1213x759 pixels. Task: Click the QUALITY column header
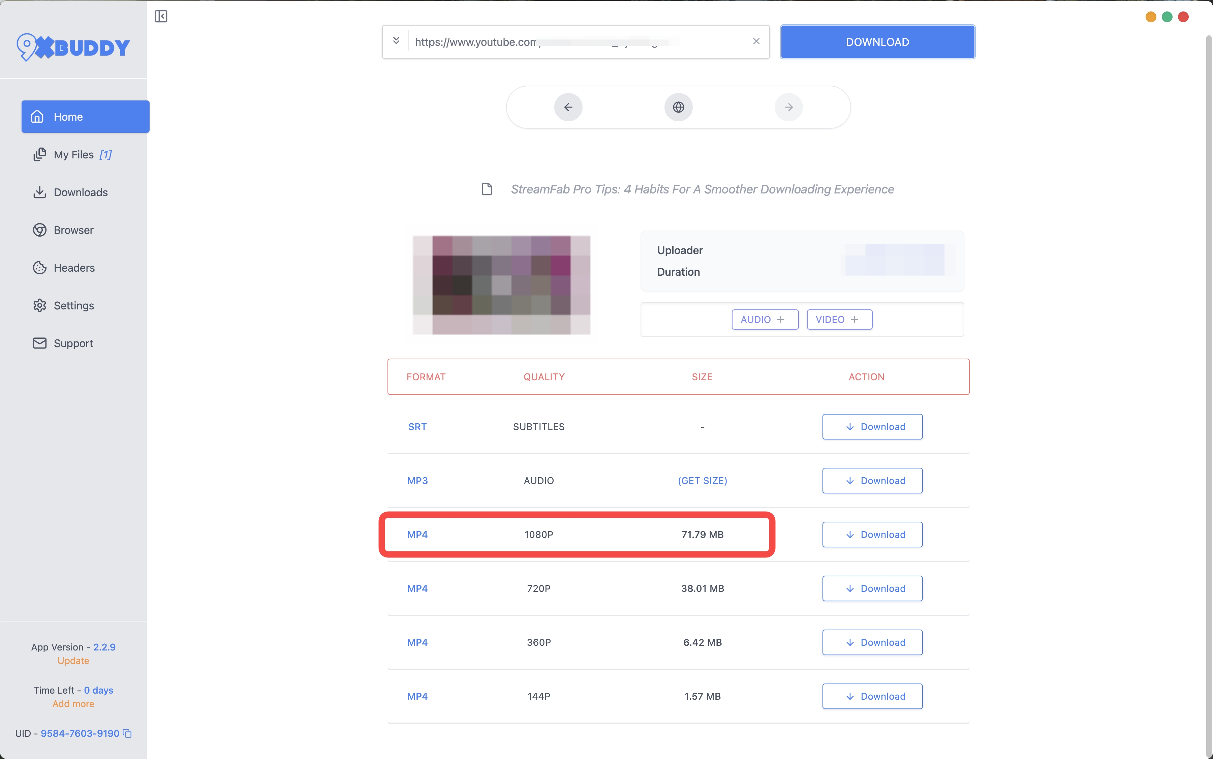(544, 377)
